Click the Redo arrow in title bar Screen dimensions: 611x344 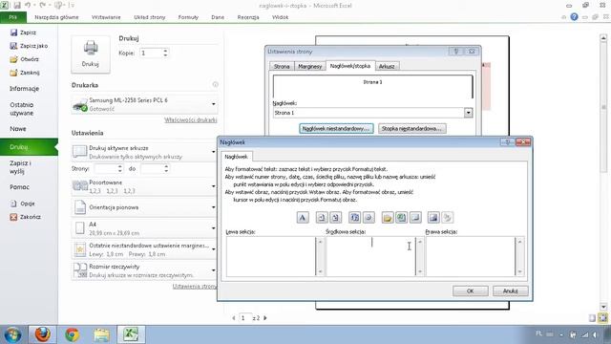(x=42, y=6)
